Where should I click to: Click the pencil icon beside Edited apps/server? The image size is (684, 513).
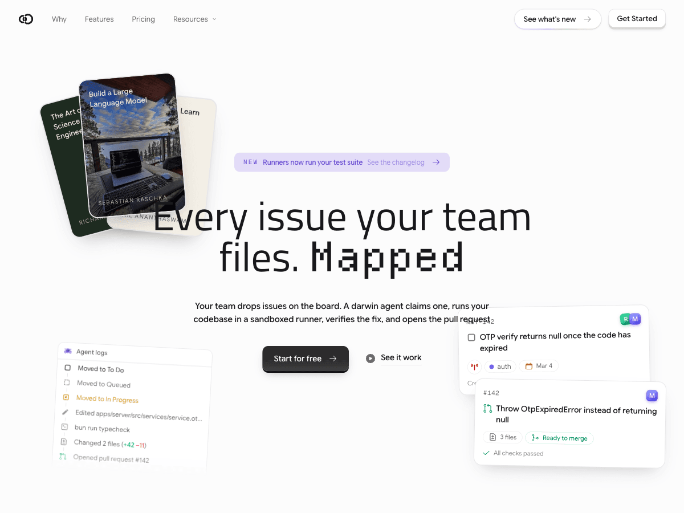pos(64,412)
